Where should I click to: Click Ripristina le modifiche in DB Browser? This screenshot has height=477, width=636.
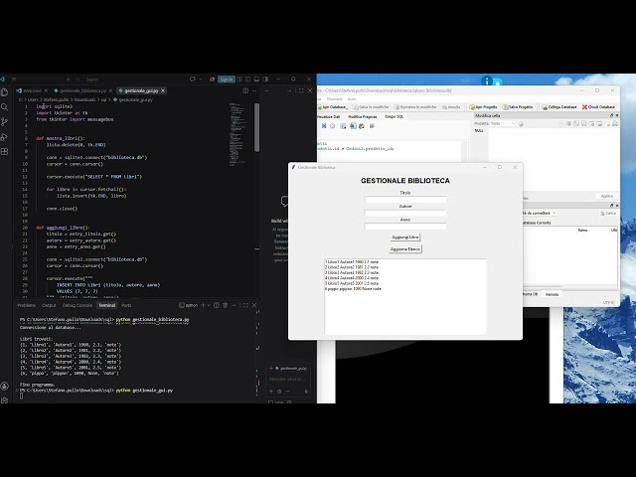point(415,107)
